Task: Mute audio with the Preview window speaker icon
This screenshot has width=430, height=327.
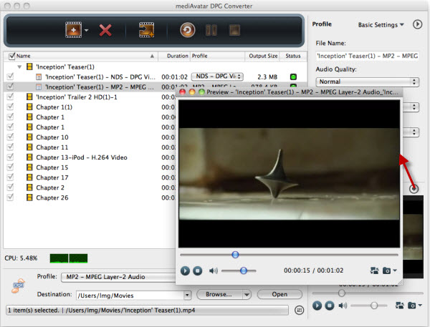Action: tap(213, 271)
